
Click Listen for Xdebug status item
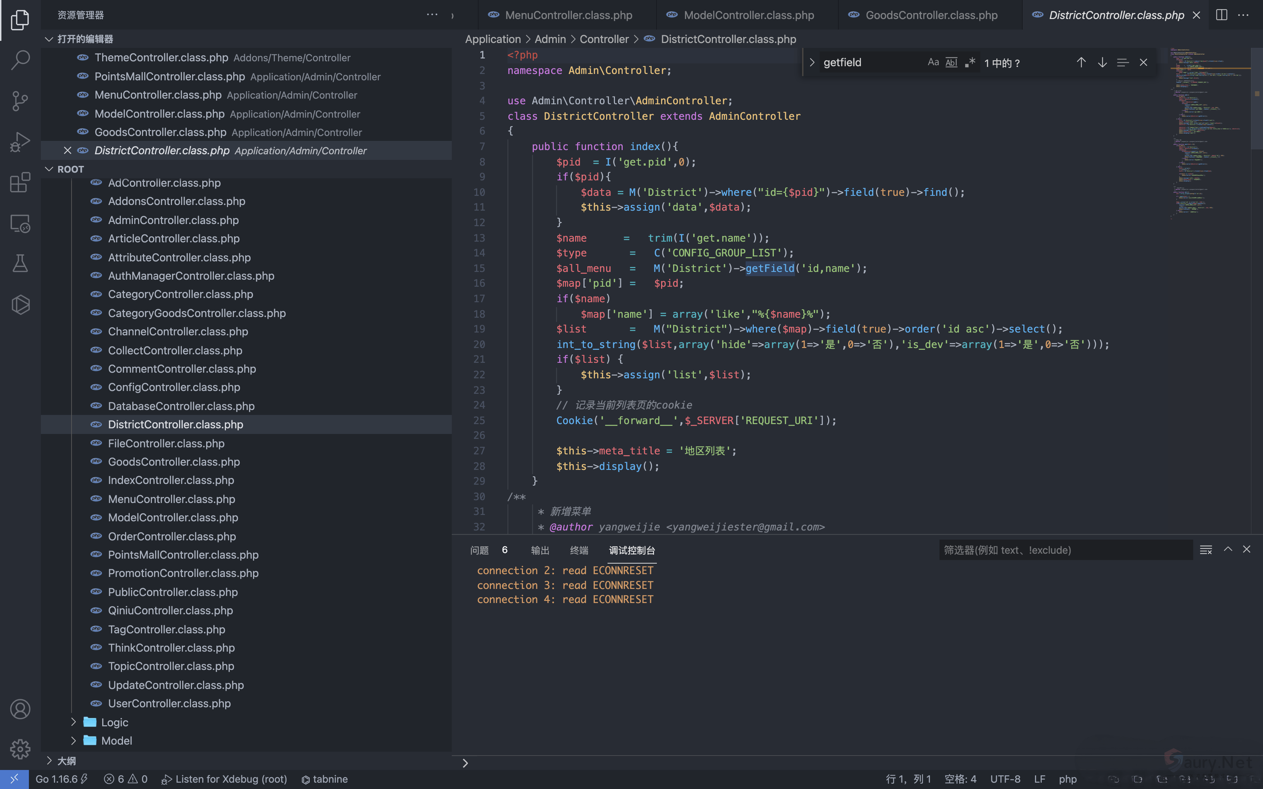tap(224, 779)
